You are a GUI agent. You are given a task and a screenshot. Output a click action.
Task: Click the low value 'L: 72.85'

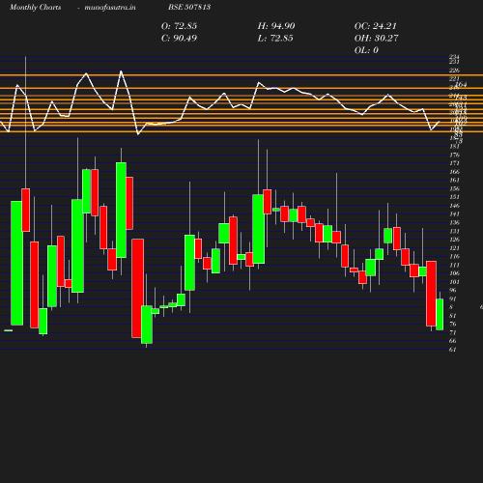click(275, 38)
